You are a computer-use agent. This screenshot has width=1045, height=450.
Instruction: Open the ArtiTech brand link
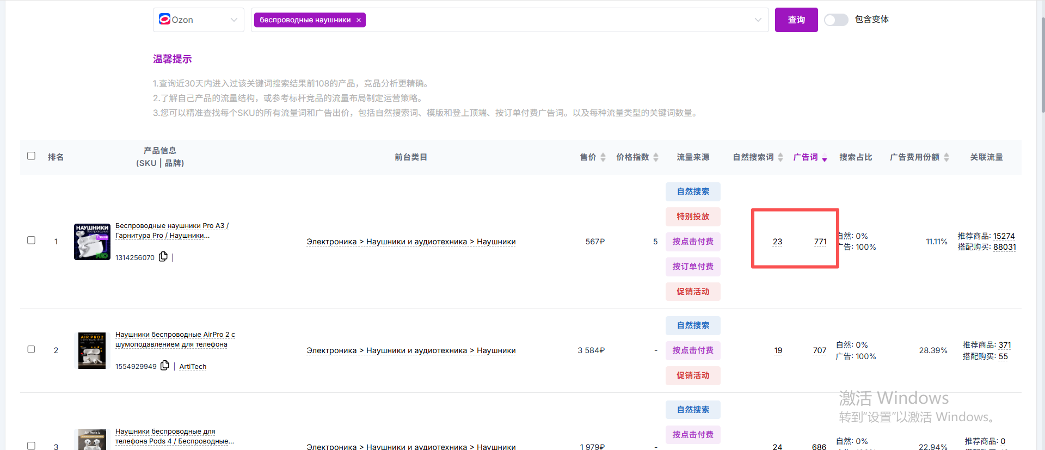[193, 367]
